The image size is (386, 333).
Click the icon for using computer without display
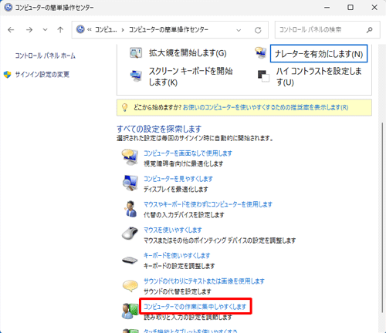[x=130, y=157]
